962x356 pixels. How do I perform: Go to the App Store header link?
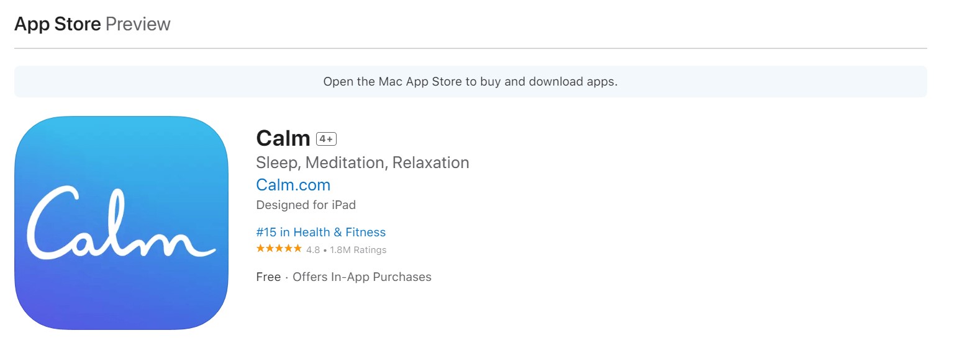point(57,24)
